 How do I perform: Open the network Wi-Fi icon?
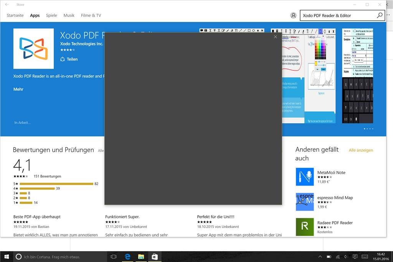click(338, 257)
